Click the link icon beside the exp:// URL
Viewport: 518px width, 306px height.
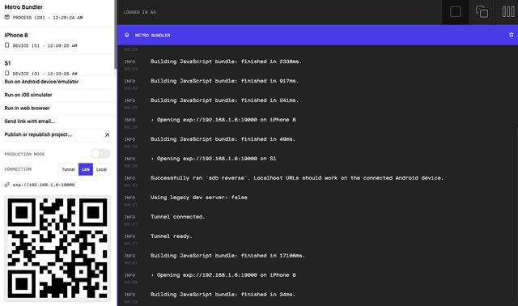7,185
